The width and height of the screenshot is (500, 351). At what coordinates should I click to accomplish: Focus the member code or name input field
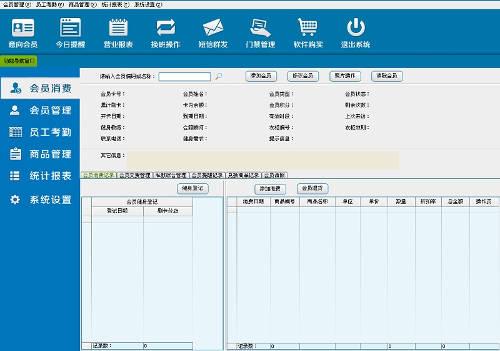pos(184,77)
